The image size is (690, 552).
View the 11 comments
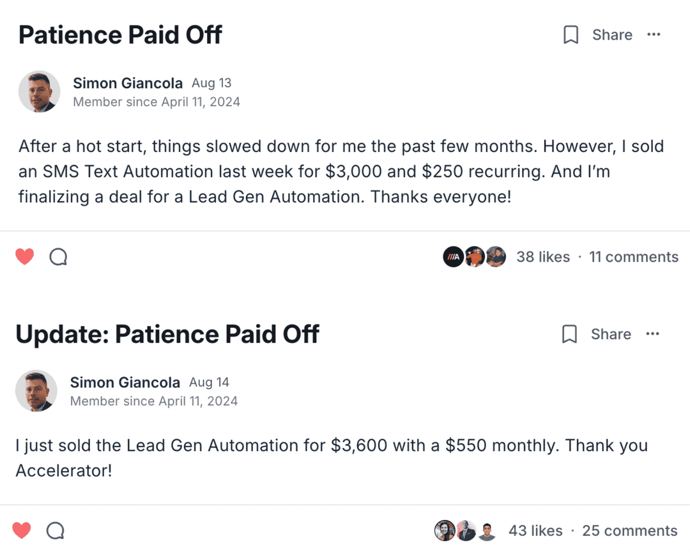(634, 257)
